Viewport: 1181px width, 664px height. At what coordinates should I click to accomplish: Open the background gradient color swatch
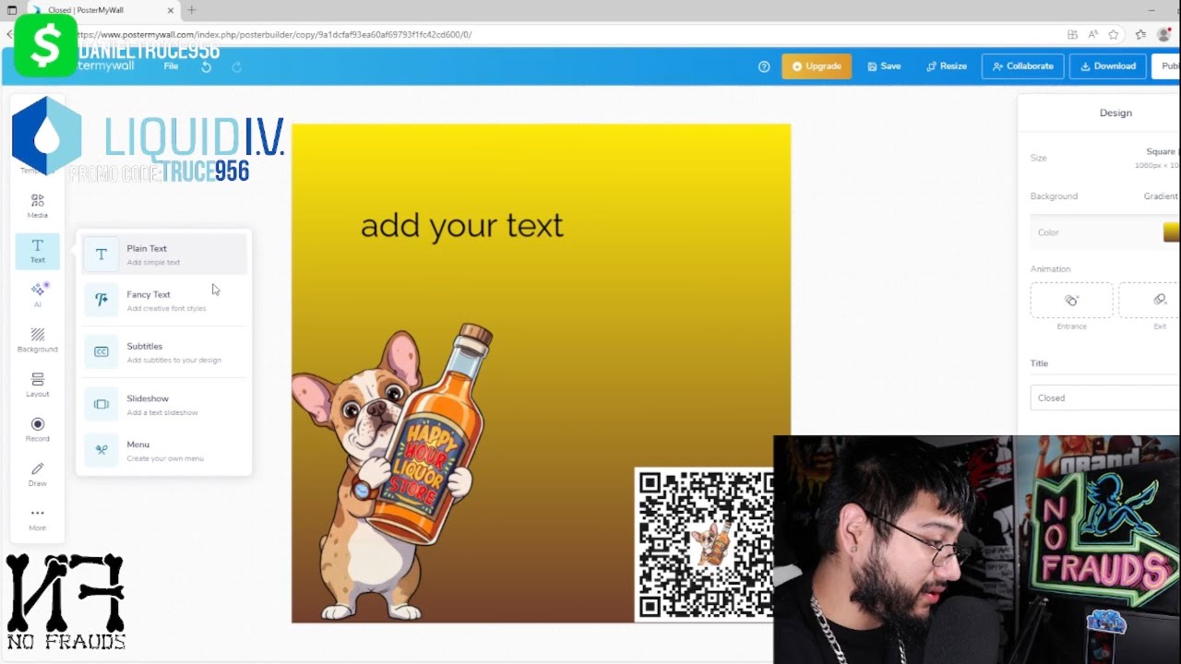coord(1172,232)
